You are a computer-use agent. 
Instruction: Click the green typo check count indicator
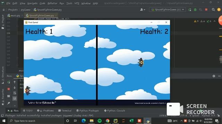pyautogui.click(x=209, y=21)
